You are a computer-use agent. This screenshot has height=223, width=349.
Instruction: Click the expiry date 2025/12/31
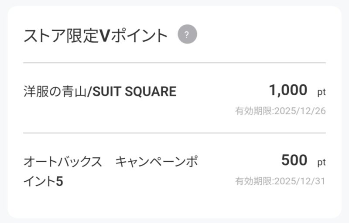(300, 181)
